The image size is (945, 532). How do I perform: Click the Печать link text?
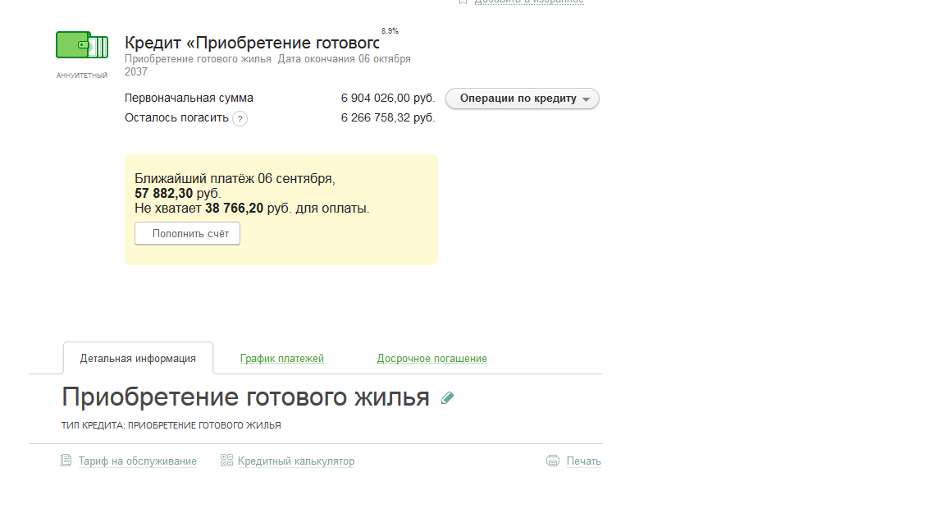tap(583, 461)
